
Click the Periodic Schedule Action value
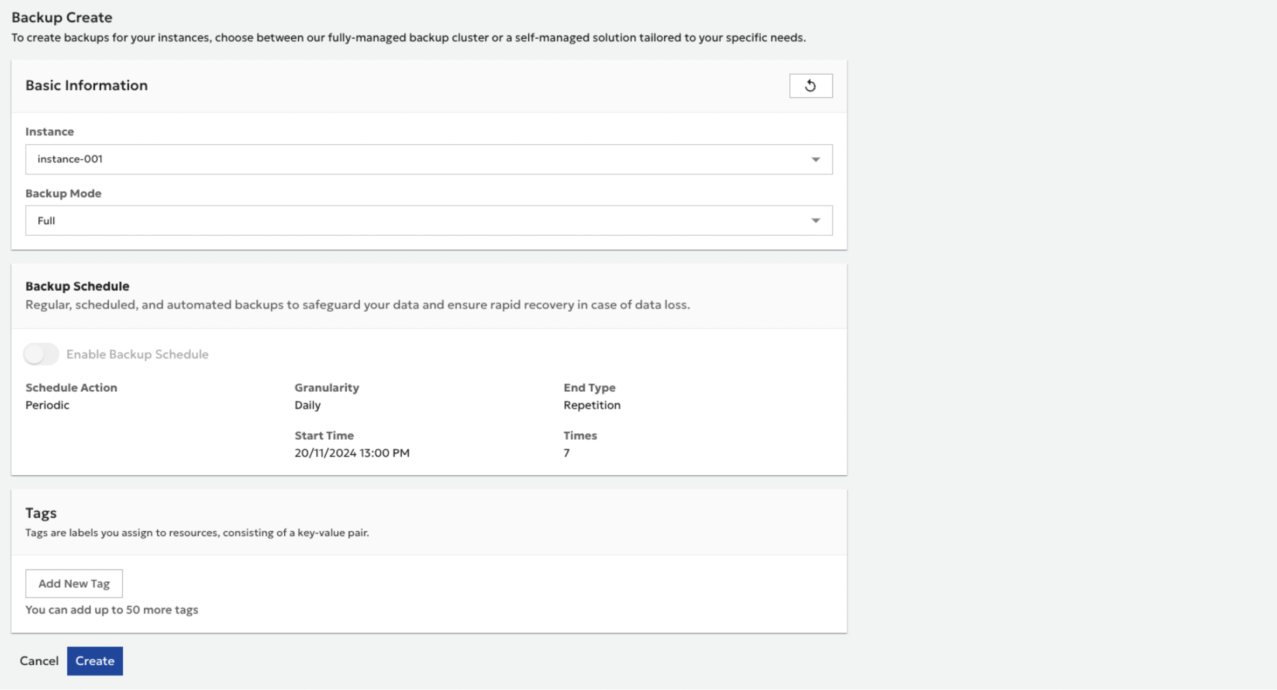click(x=47, y=405)
